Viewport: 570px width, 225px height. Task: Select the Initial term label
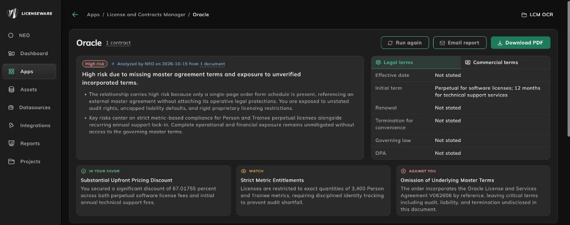click(x=389, y=88)
